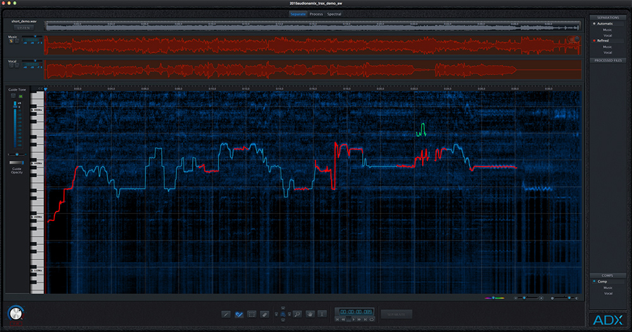Activate the magnifier zoom tool

(297, 314)
